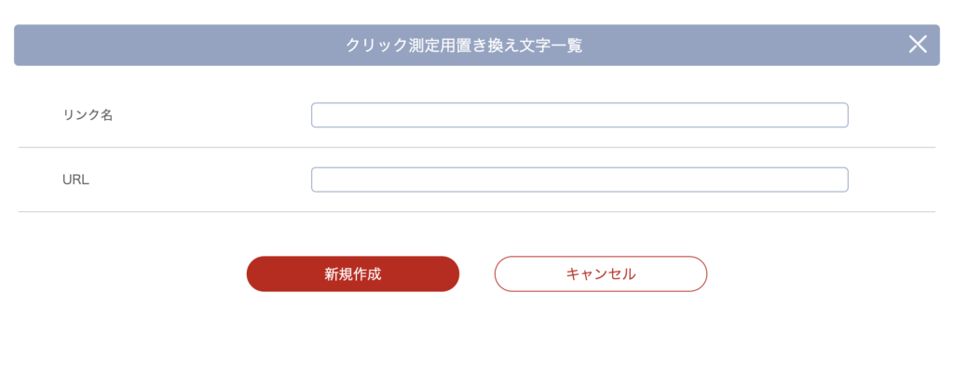The image size is (954, 386).
Task: Focus the URL input field
Action: [x=579, y=180]
